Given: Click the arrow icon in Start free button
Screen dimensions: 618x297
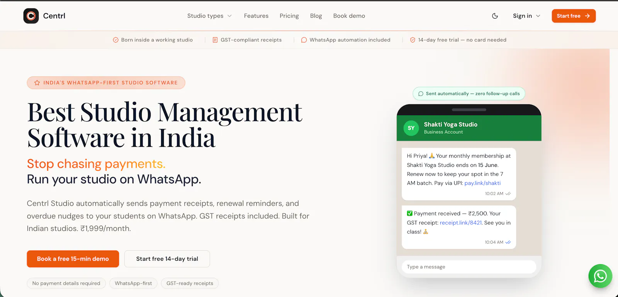Looking at the screenshot, I should [587, 16].
